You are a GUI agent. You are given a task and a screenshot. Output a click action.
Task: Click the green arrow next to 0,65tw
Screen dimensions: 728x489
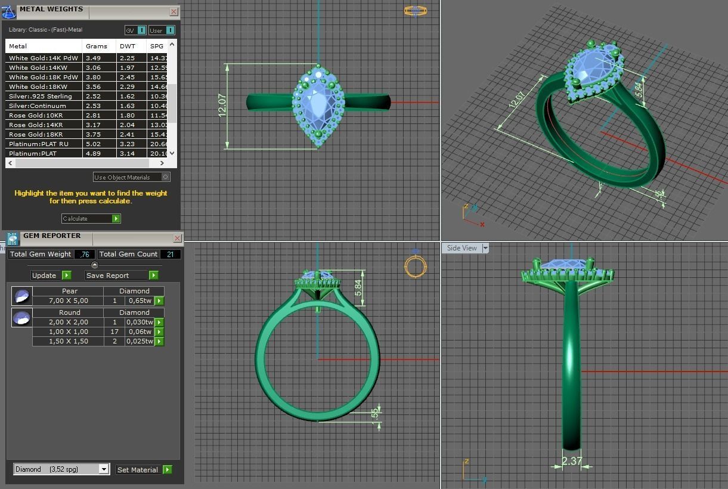159,301
